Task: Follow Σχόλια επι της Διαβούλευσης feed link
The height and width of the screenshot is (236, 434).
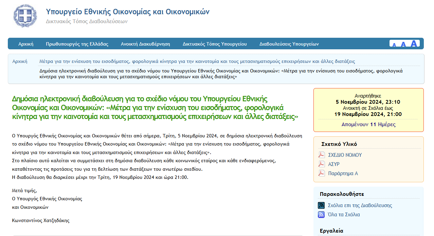Action: (360, 205)
